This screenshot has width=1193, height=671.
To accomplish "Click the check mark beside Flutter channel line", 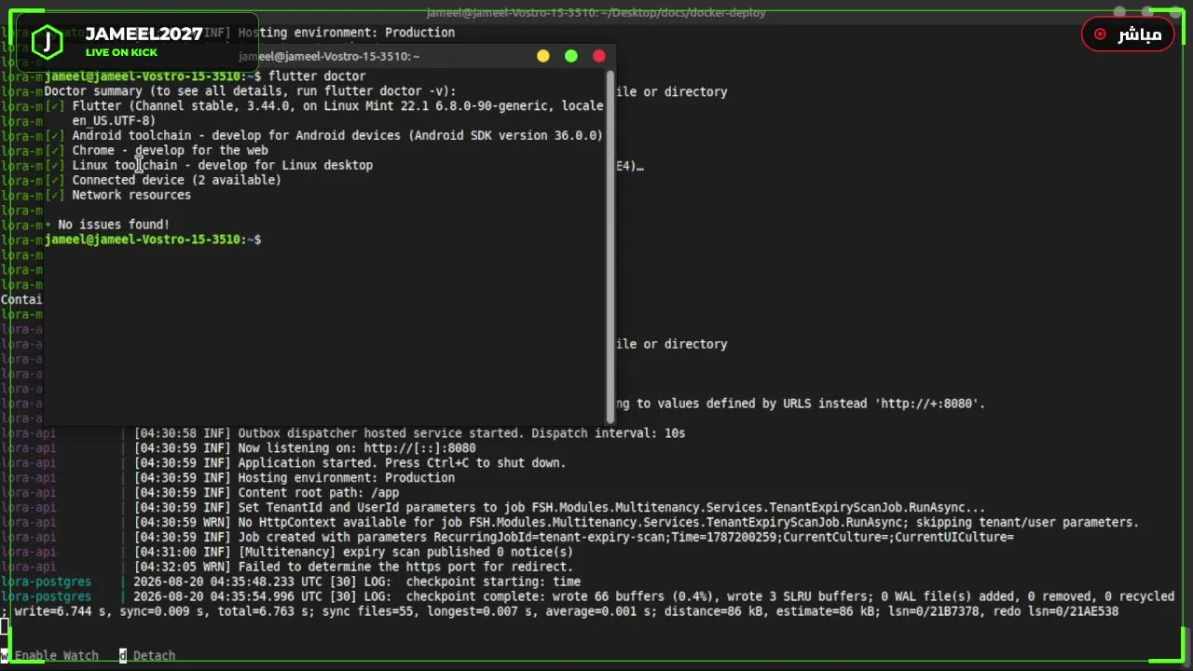I will (x=55, y=105).
